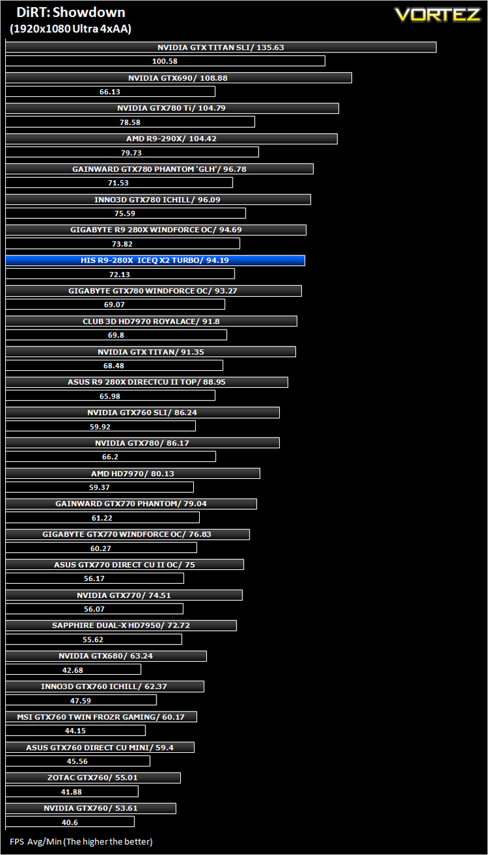Click NVIDIA GTX760 SLI/ 86.24 bar

pyautogui.click(x=142, y=413)
